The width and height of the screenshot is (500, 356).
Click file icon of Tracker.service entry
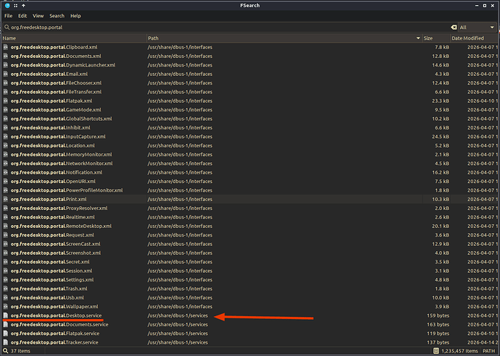5,342
